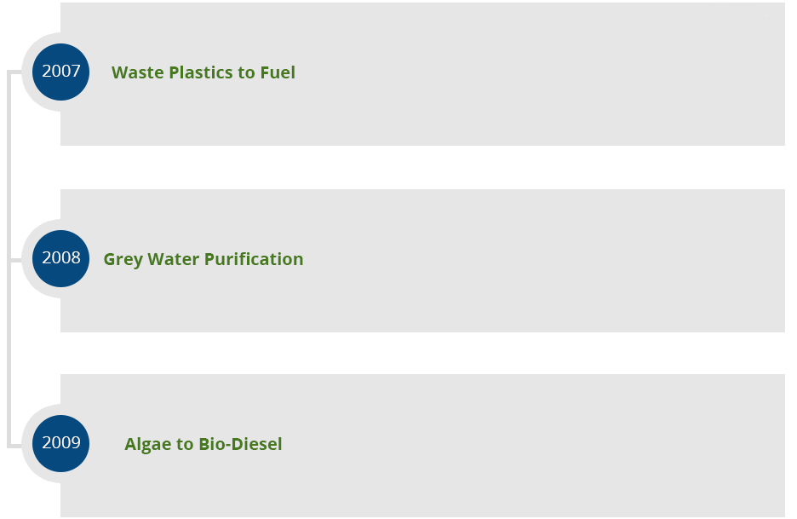This screenshot has width=797, height=519.
Task: Click the word Fuel in the first heading
Action: [278, 72]
